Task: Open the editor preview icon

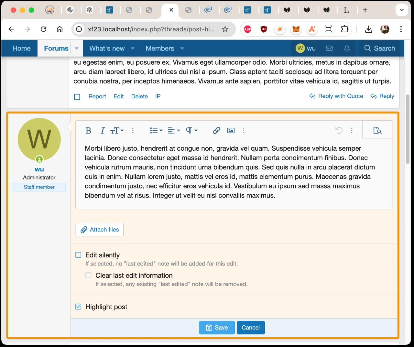Action: (x=377, y=131)
